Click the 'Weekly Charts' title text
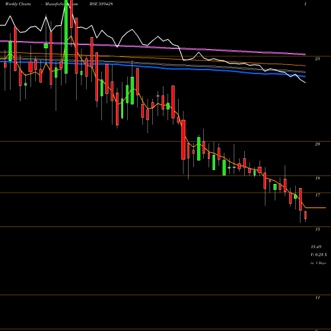 18,4
